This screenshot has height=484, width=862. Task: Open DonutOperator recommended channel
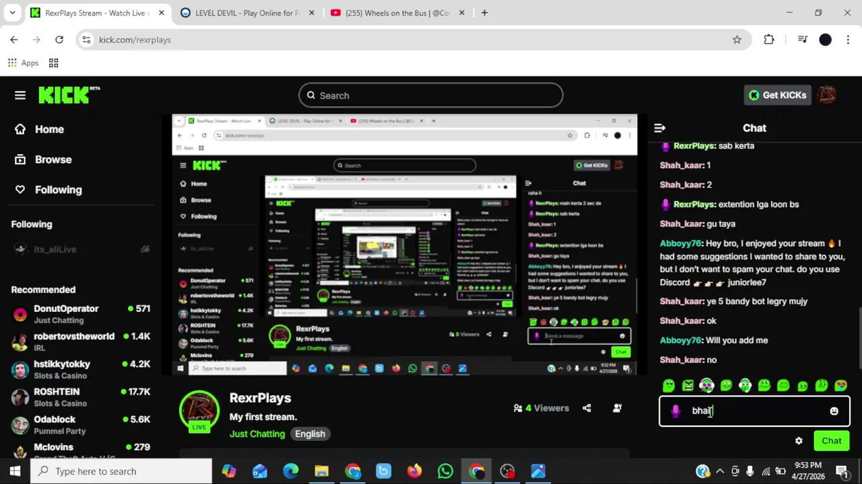click(81, 314)
